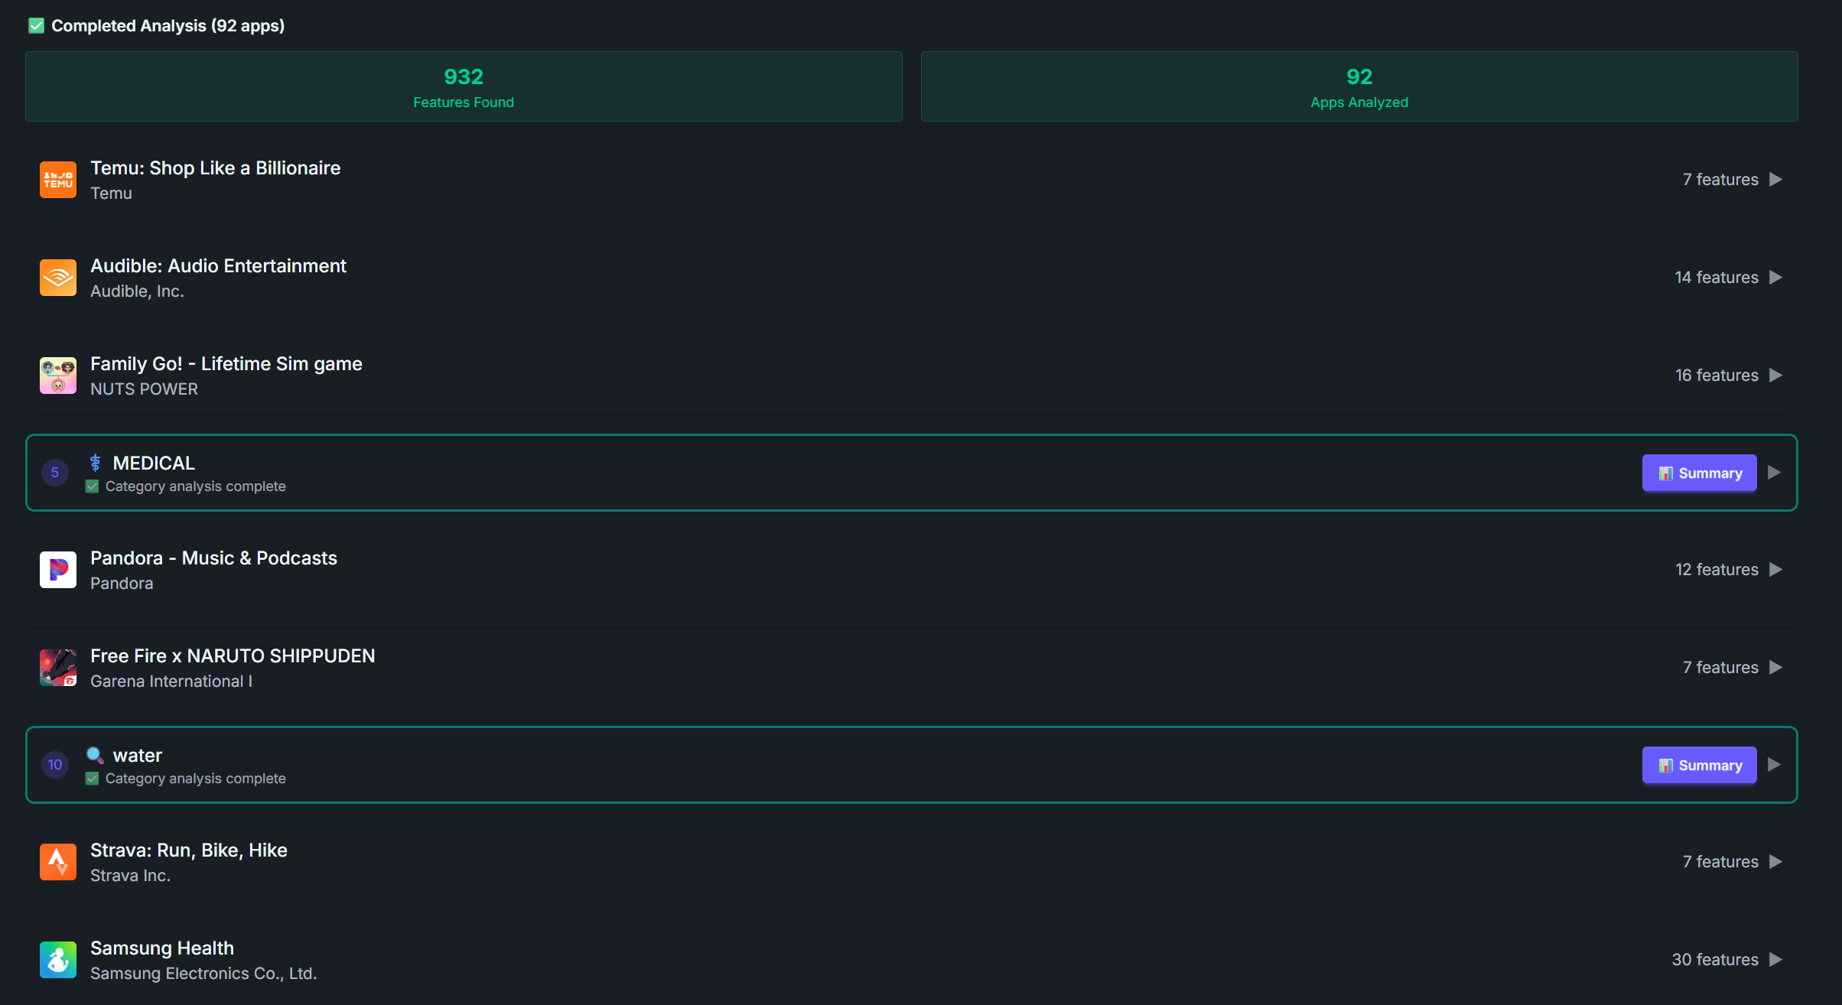Click the Samsung Health app icon

tap(58, 960)
